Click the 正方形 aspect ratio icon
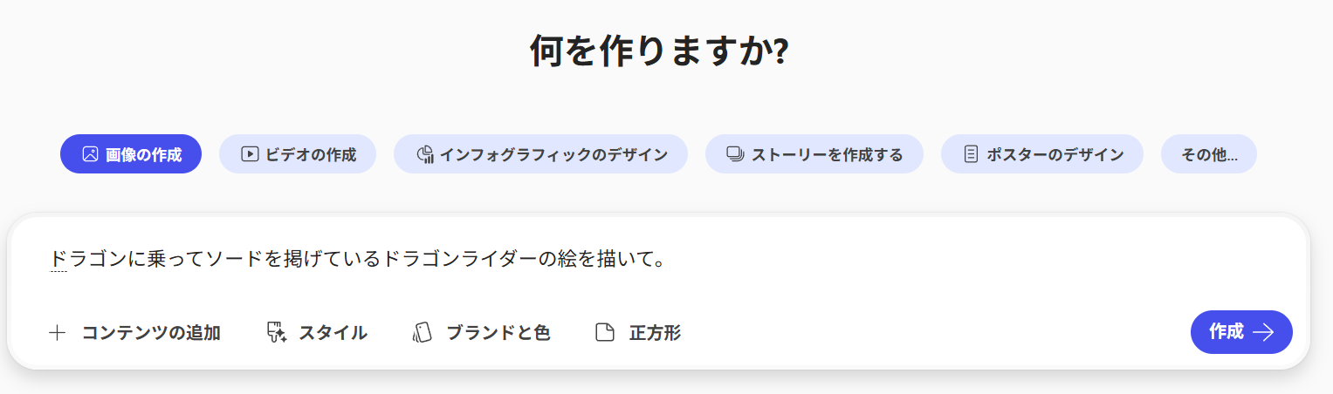The height and width of the screenshot is (394, 1333). coord(605,332)
